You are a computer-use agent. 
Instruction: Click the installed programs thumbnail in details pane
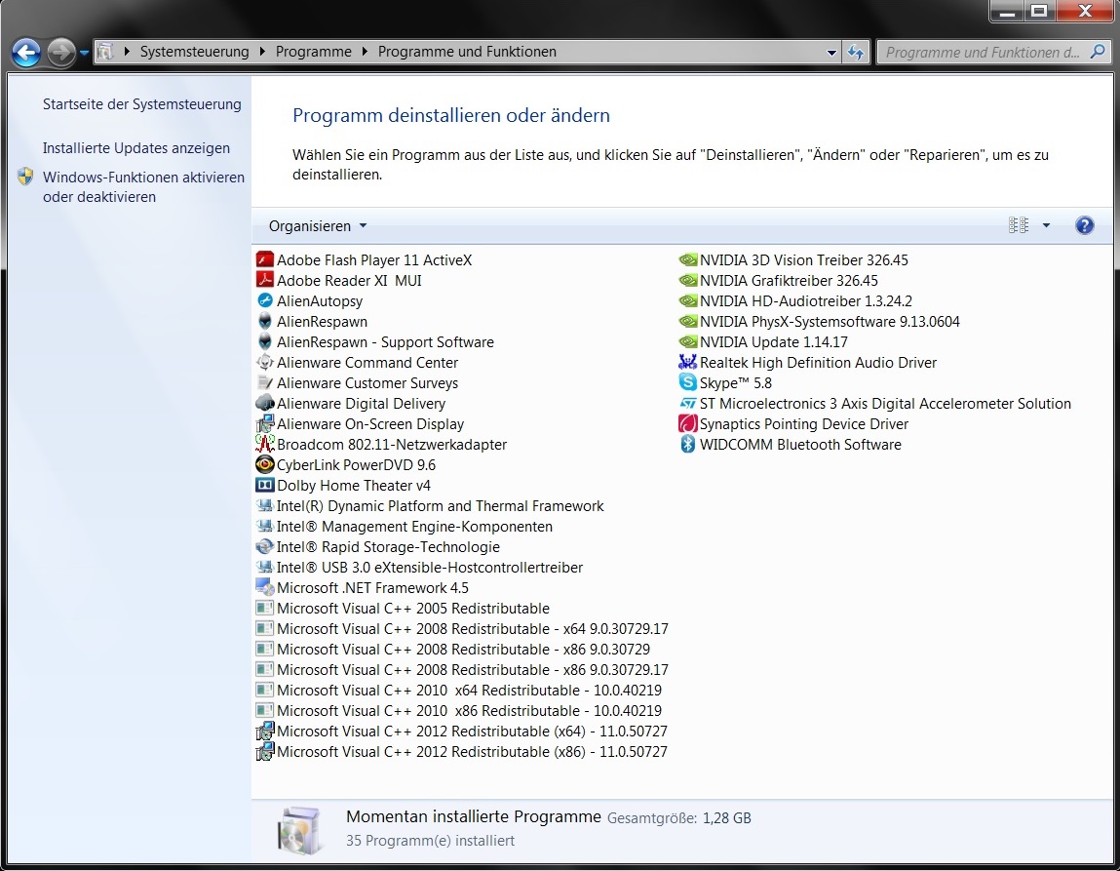[299, 830]
